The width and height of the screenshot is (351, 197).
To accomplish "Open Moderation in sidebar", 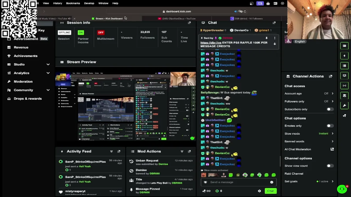I will [23, 82].
